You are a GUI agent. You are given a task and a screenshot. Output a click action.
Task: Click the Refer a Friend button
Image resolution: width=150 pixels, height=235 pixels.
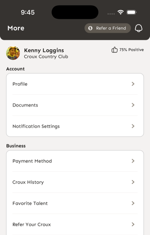108,28
